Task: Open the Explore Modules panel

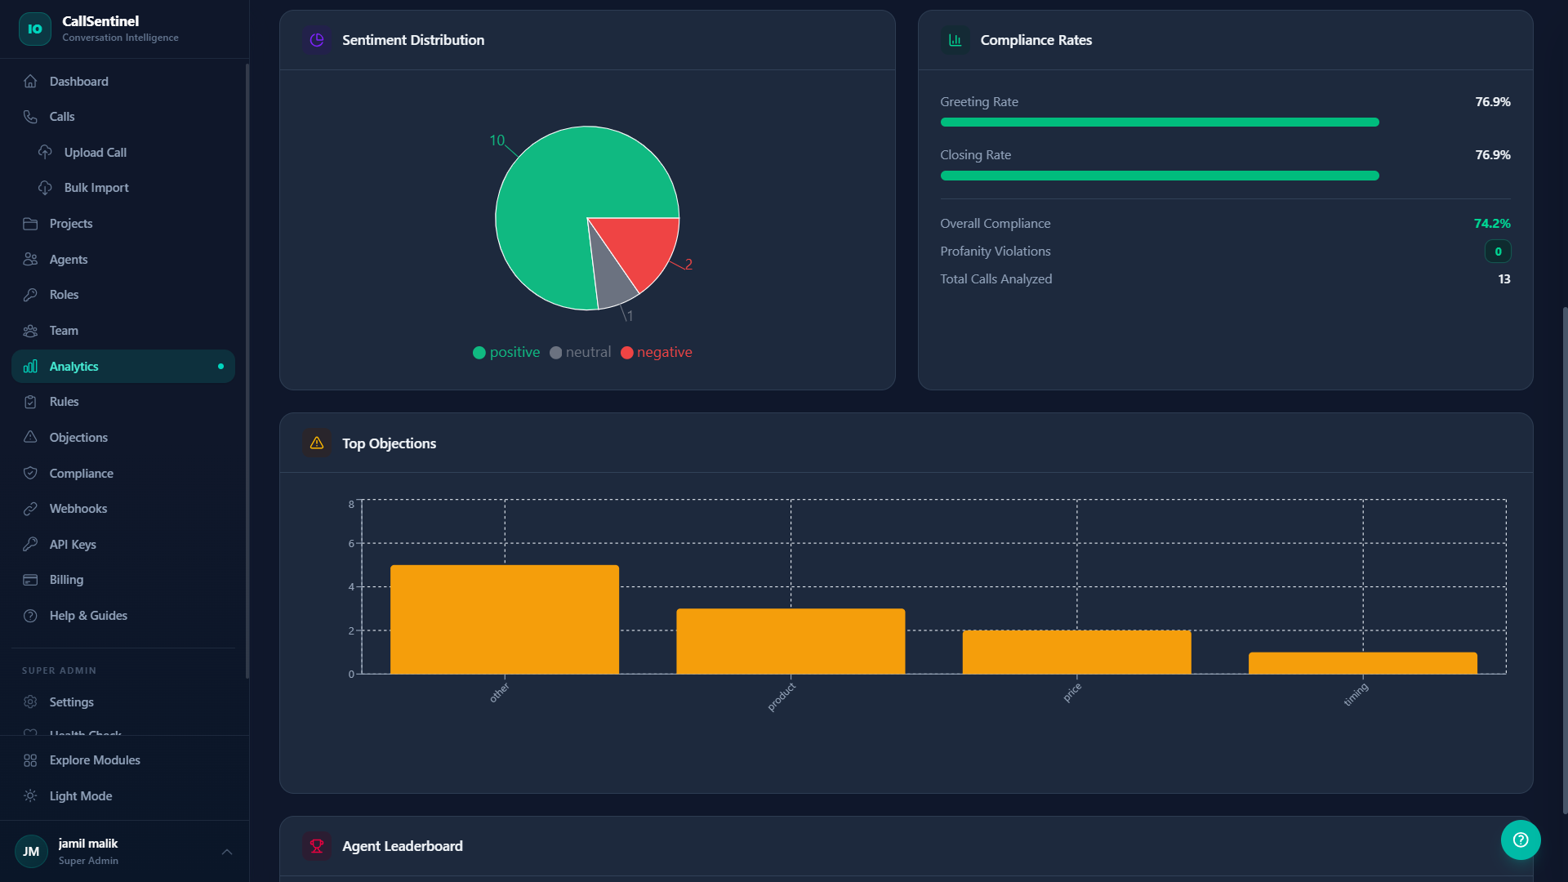Action: tap(94, 759)
